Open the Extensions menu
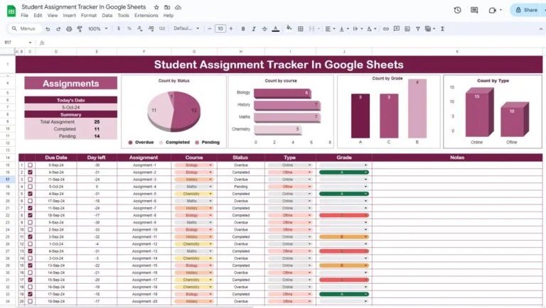 (146, 16)
